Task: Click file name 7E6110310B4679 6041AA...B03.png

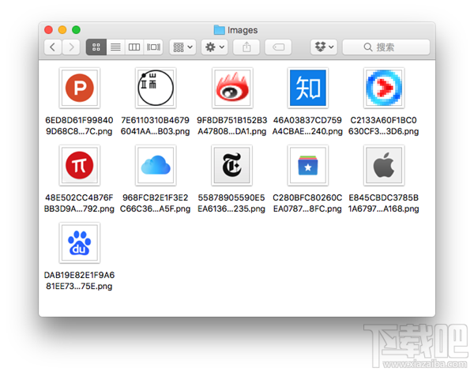Action: (155, 126)
